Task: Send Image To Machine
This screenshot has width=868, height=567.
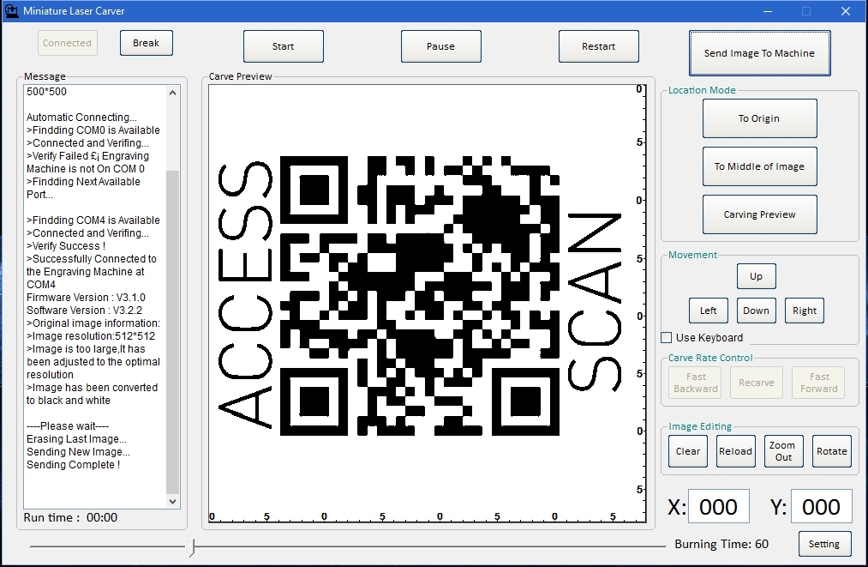Action: (x=759, y=53)
